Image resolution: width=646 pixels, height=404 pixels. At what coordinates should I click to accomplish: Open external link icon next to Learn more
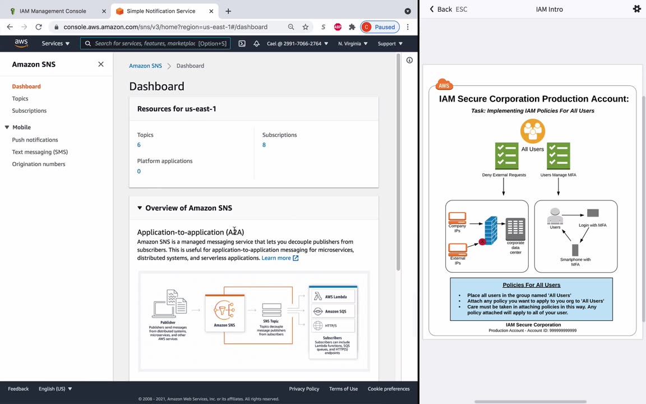pos(296,258)
